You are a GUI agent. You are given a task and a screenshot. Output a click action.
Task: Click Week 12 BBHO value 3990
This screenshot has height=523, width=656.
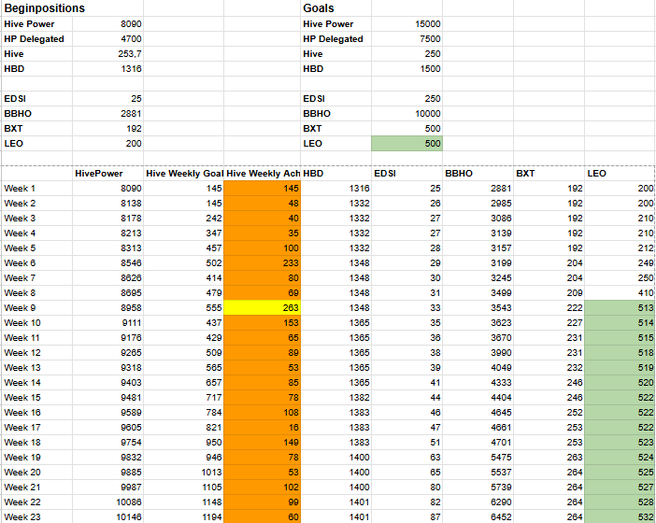[478, 353]
